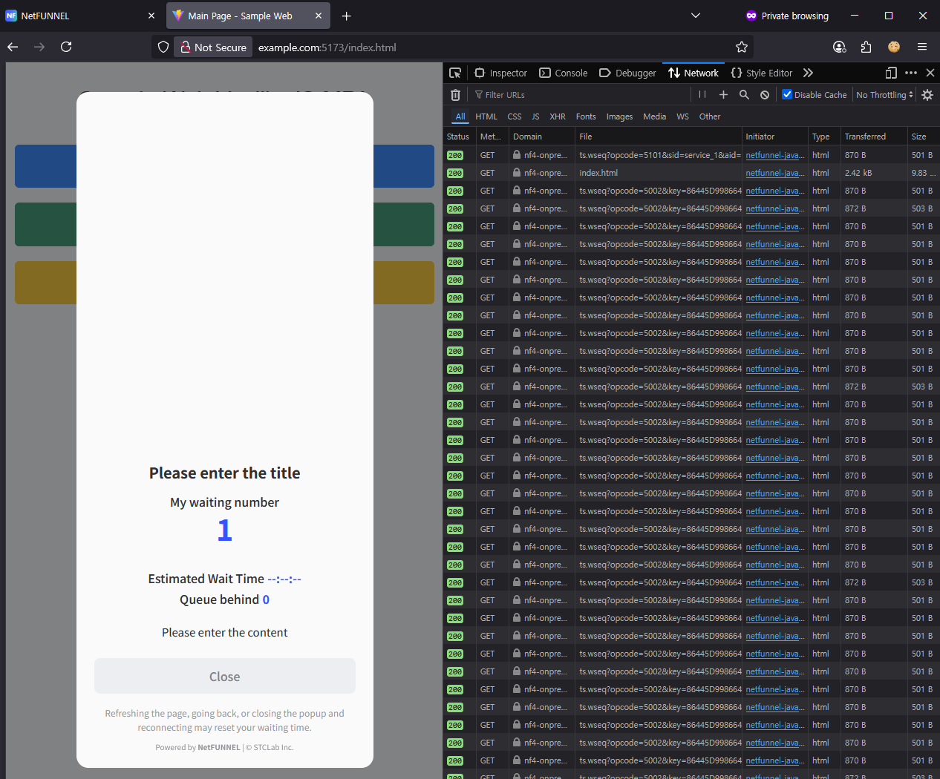Clear network log with trash icon
Viewport: 940px width, 779px height.
455,95
